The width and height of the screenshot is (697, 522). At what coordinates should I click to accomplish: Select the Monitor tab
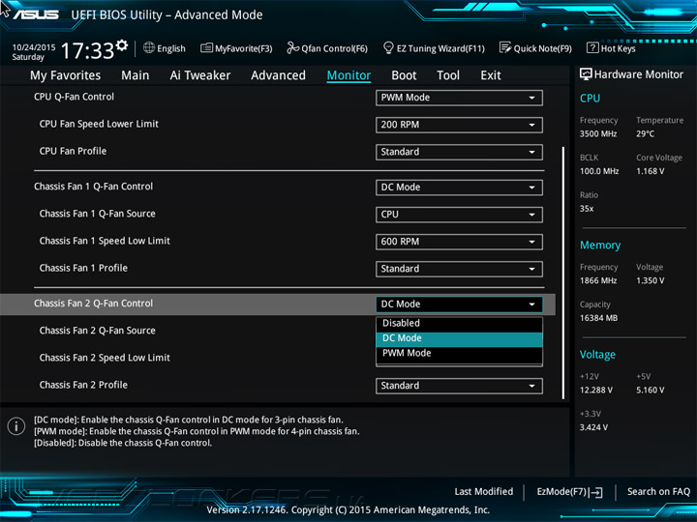[348, 75]
